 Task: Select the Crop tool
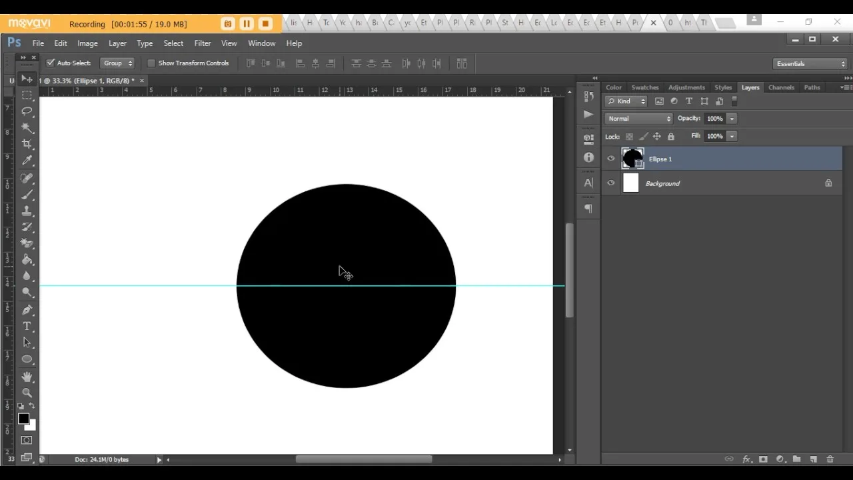pos(27,143)
